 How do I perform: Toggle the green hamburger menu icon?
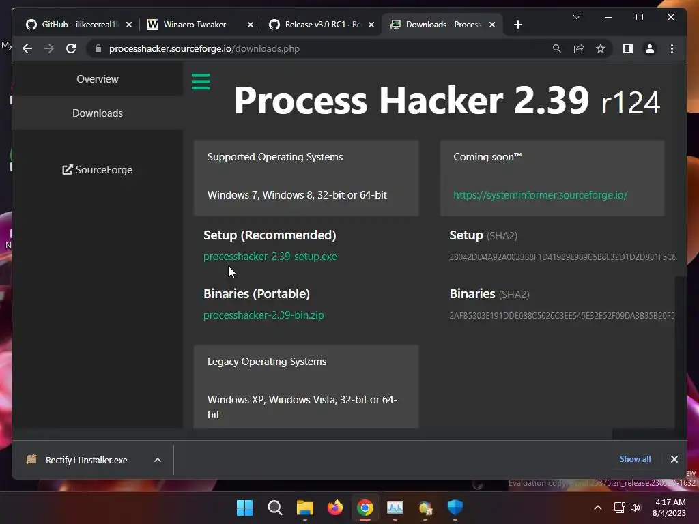(201, 82)
